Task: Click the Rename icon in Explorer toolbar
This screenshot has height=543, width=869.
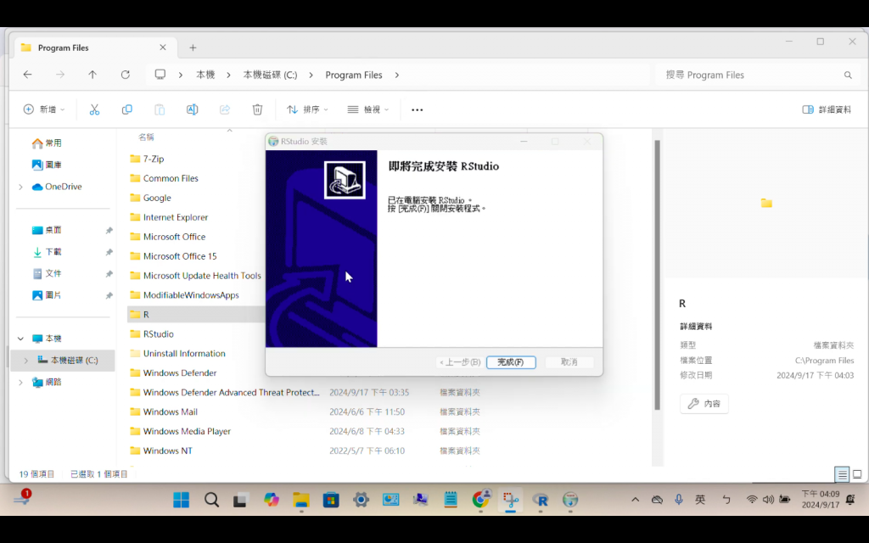Action: point(193,109)
